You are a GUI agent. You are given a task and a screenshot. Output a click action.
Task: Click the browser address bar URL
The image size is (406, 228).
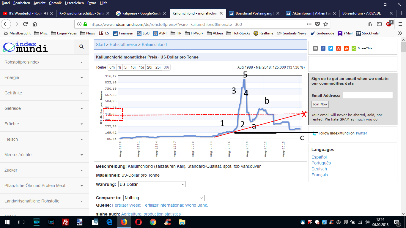(x=166, y=24)
